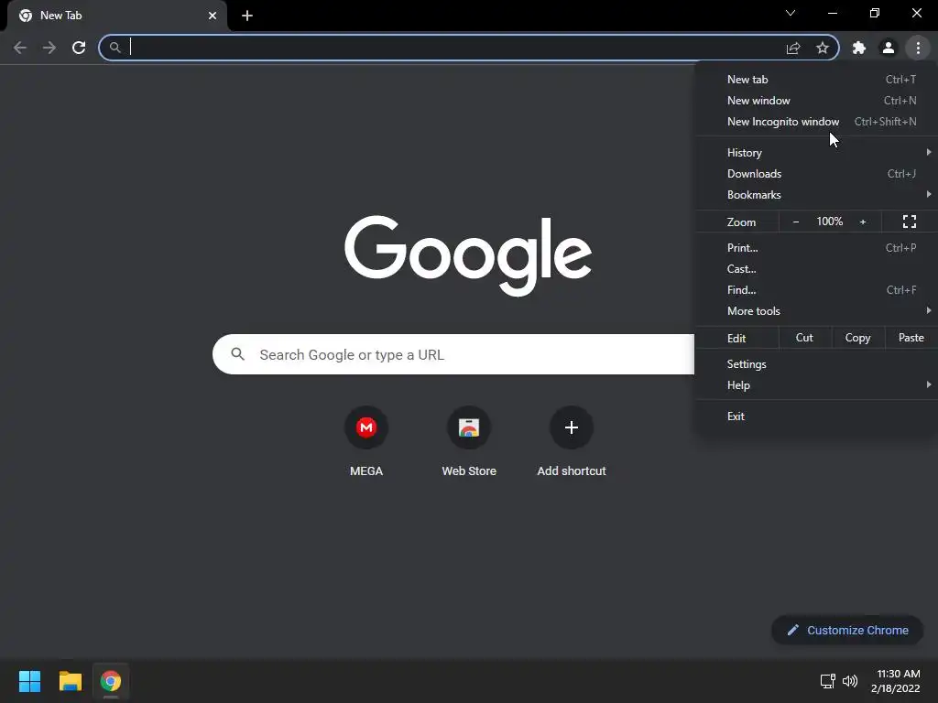The height and width of the screenshot is (703, 938).
Task: Click the browser back arrow
Action: tap(20, 48)
